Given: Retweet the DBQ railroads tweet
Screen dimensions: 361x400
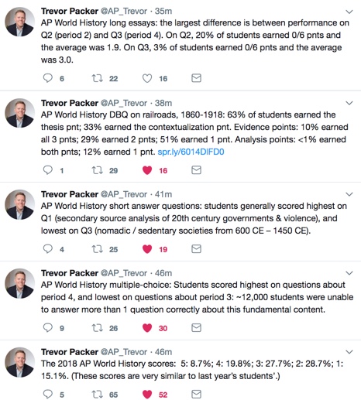Looking at the screenshot, I should click(98, 170).
